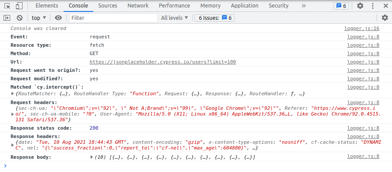Go to the Network tab
Screen dimensions: 392x172
(138, 6)
